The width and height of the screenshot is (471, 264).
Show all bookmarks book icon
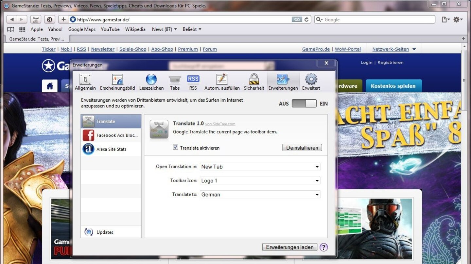11,29
